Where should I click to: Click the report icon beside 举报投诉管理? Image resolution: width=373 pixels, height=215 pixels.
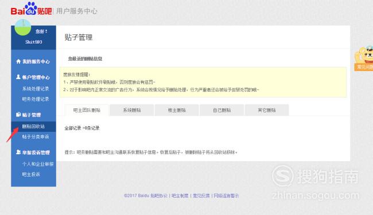pyautogui.click(x=18, y=152)
